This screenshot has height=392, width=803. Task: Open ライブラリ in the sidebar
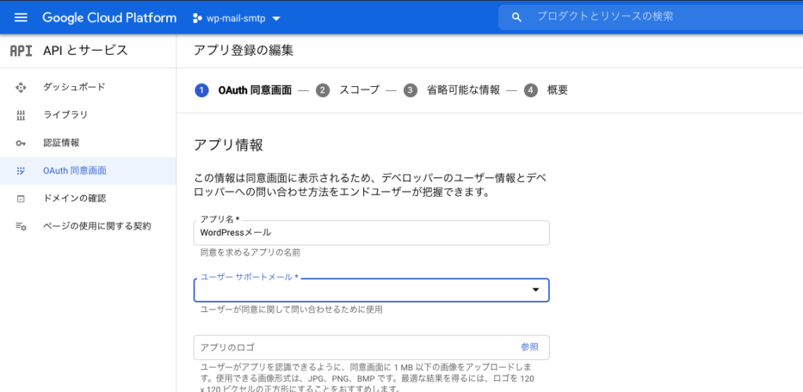[65, 115]
